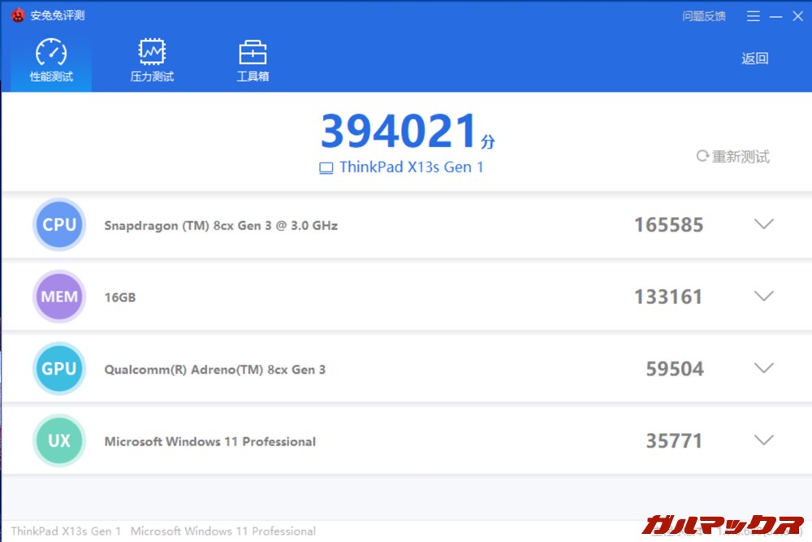The height and width of the screenshot is (542, 812).
Task: Open the toolbox tab (工具箱)
Action: (253, 61)
